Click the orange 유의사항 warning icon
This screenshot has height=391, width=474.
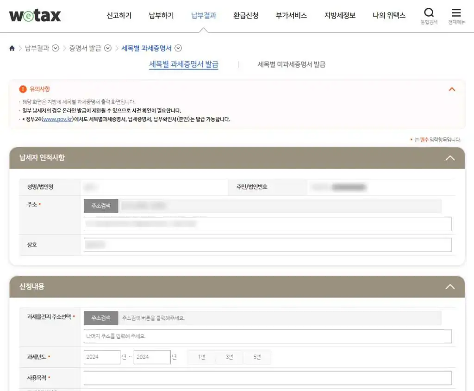[x=23, y=89]
